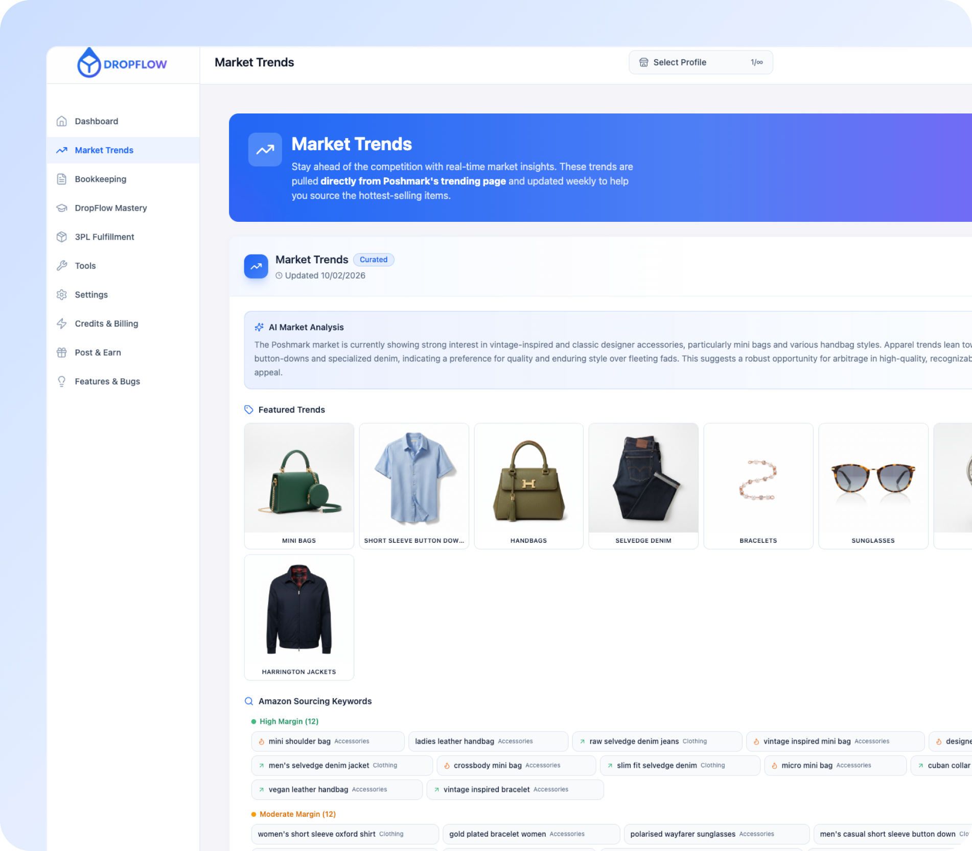Image resolution: width=972 pixels, height=851 pixels.
Task: Open the Selvedge Denim trend thumbnail
Action: (643, 478)
